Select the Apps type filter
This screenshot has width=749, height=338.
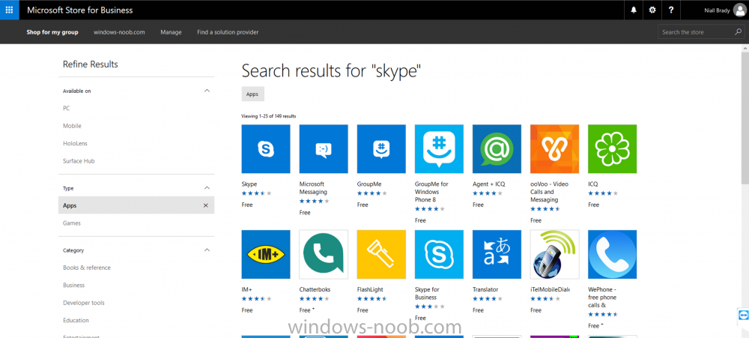136,205
